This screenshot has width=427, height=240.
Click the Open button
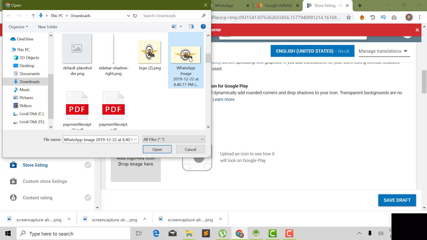tap(157, 149)
